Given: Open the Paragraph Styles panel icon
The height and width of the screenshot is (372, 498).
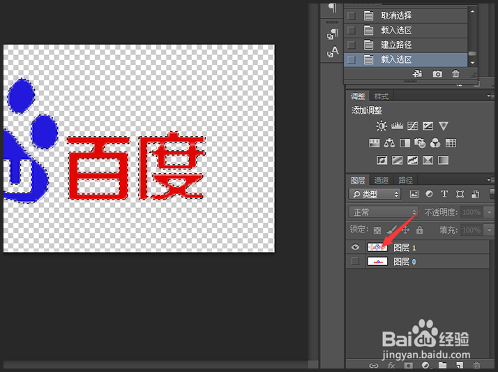Looking at the screenshot, I should [x=333, y=35].
